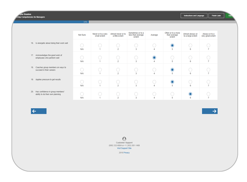Click the green Submit button

click(230, 16)
